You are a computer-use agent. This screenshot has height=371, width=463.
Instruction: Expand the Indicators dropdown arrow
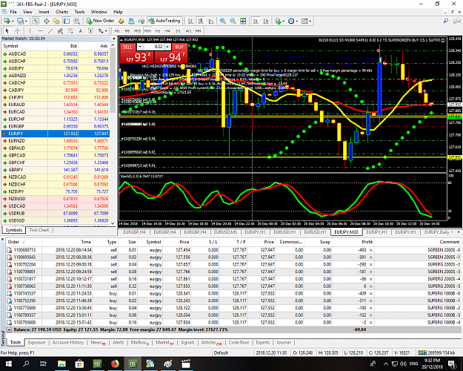pyautogui.click(x=284, y=22)
